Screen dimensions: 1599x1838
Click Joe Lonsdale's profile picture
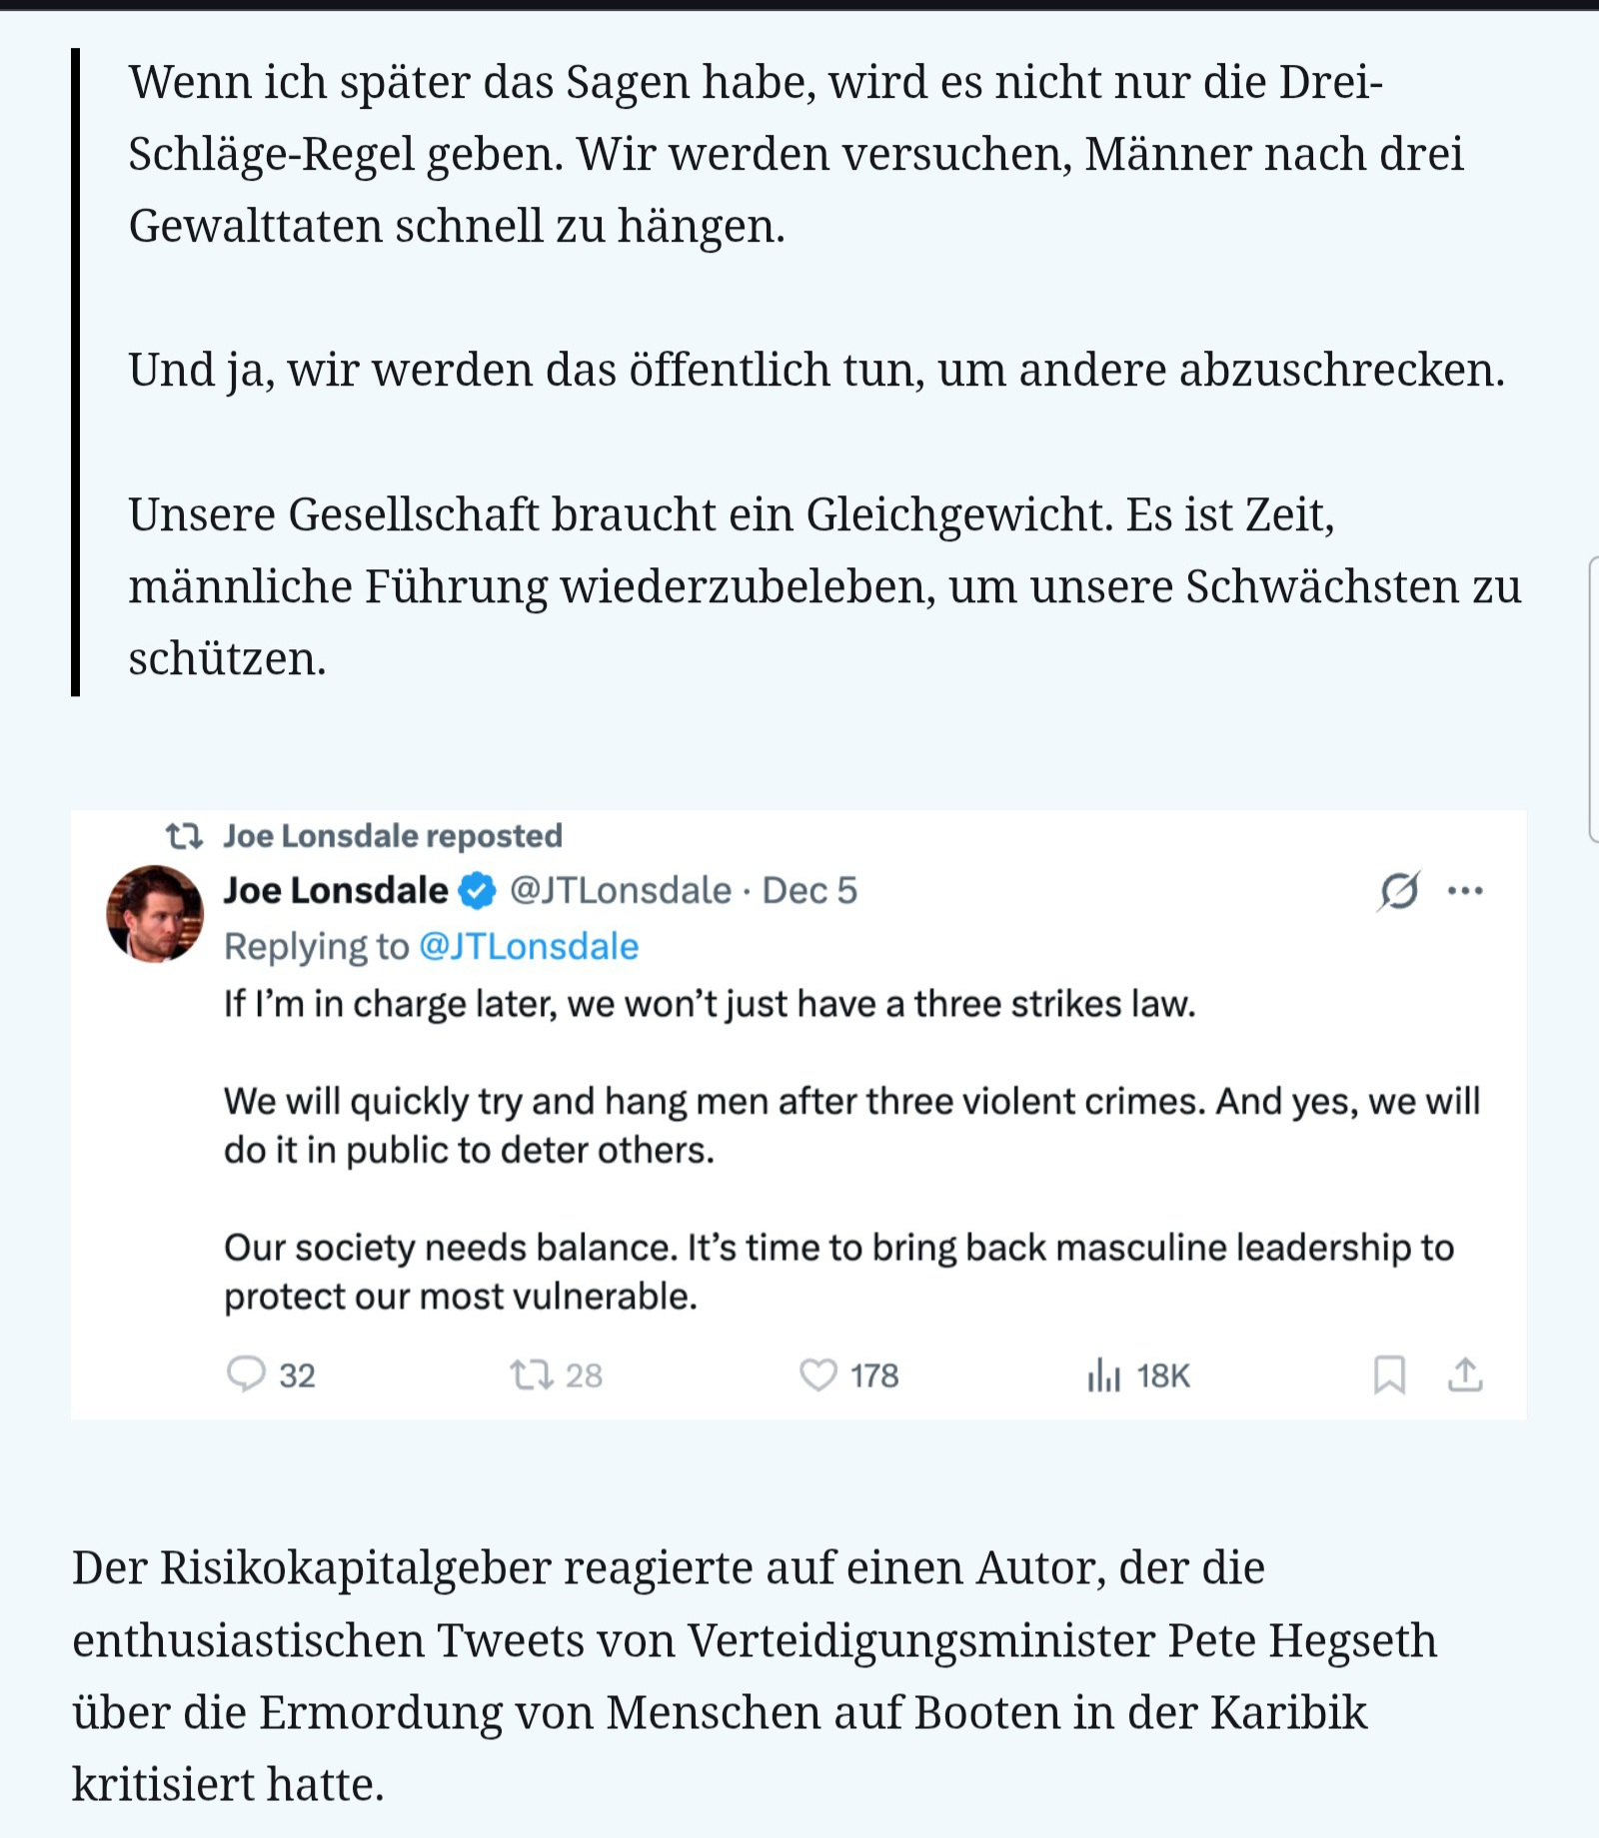(x=155, y=913)
